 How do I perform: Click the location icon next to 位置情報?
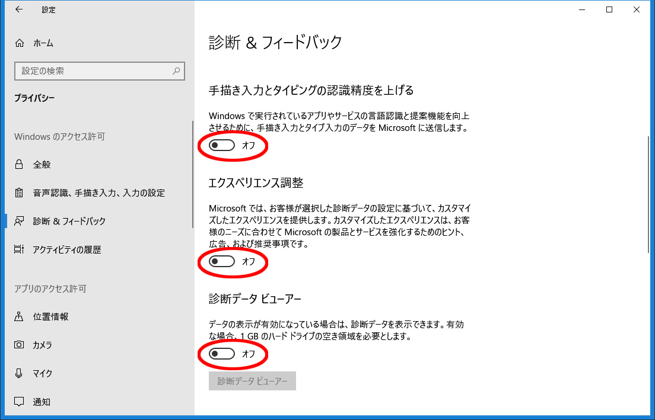coord(19,316)
